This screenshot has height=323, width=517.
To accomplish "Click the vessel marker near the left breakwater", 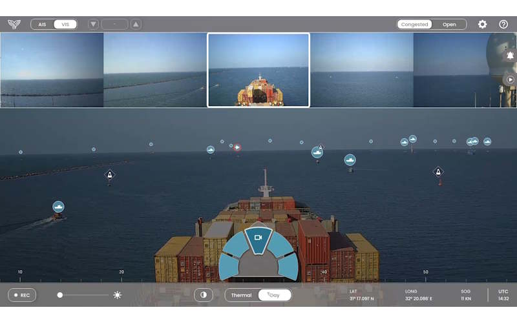I will pos(59,207).
